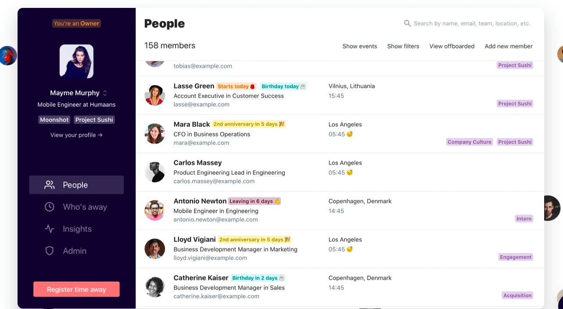Click the People icon in sidebar

tap(50, 185)
